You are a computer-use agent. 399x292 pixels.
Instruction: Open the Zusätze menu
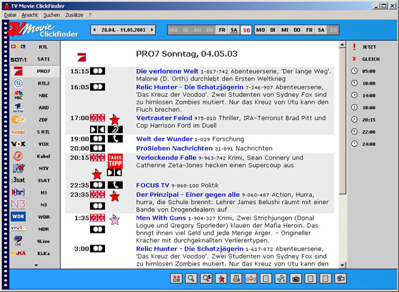click(x=74, y=15)
